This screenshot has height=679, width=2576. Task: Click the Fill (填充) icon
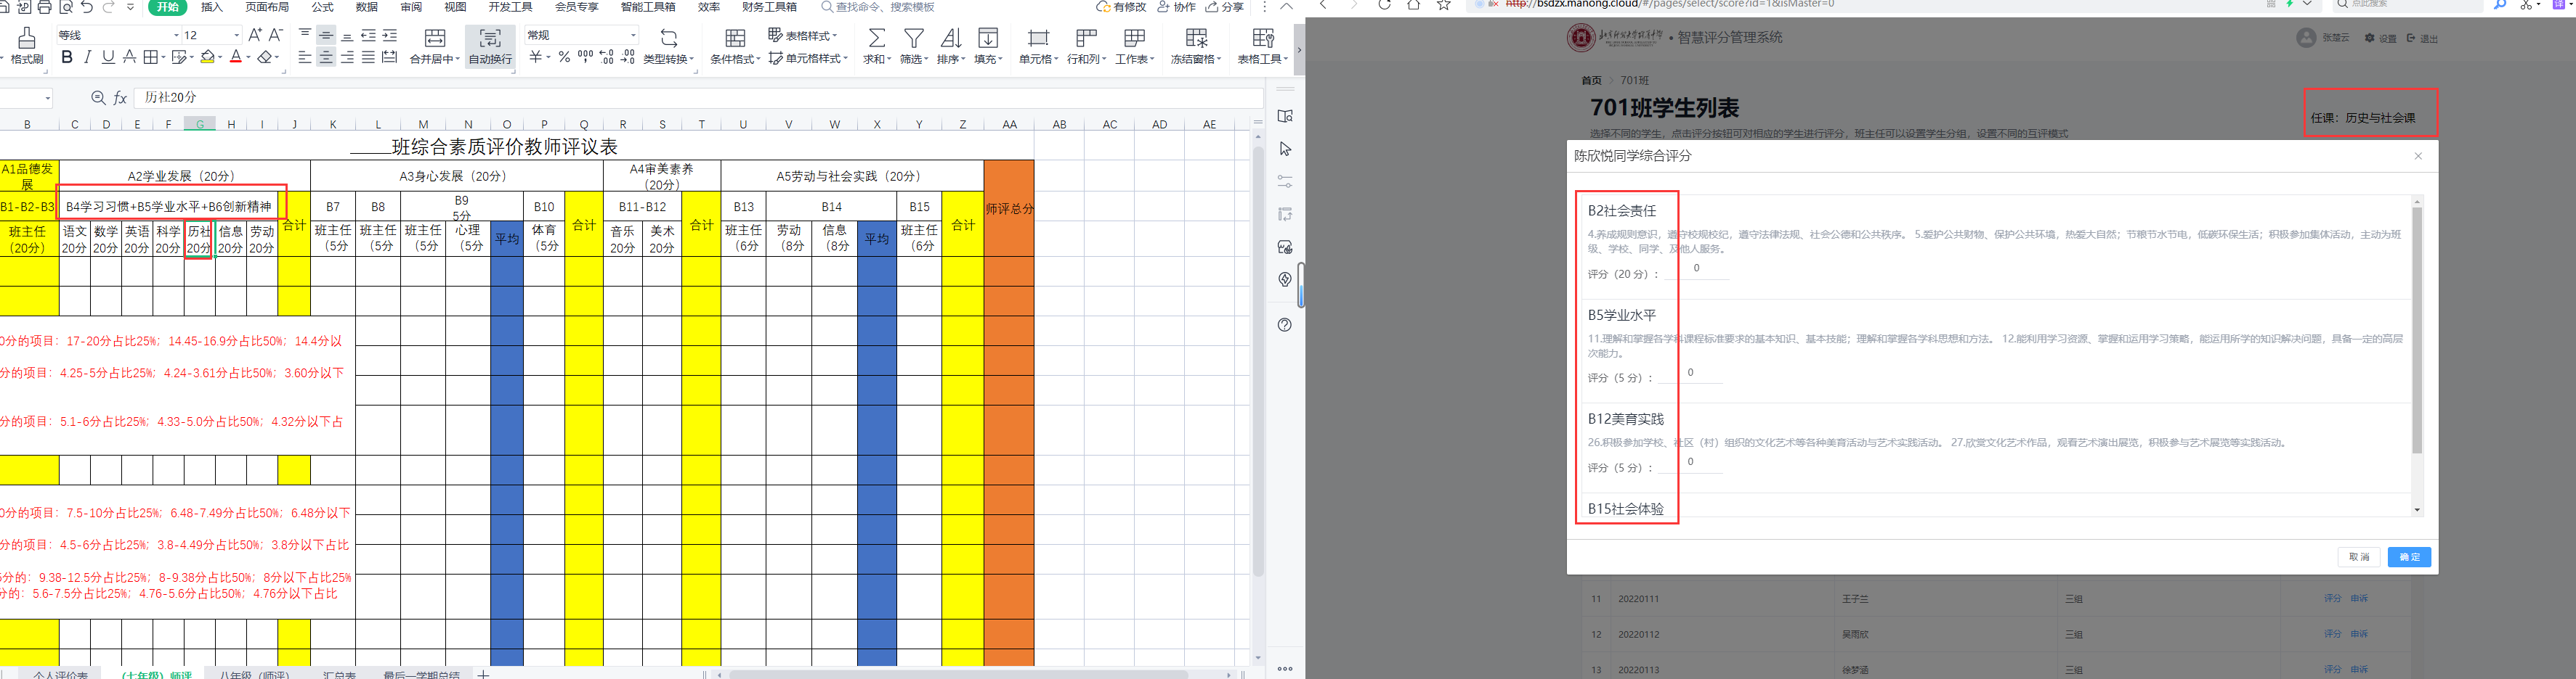(x=988, y=38)
